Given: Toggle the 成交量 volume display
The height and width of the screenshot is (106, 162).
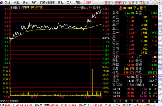Looking at the screenshot, I should click(39, 7).
